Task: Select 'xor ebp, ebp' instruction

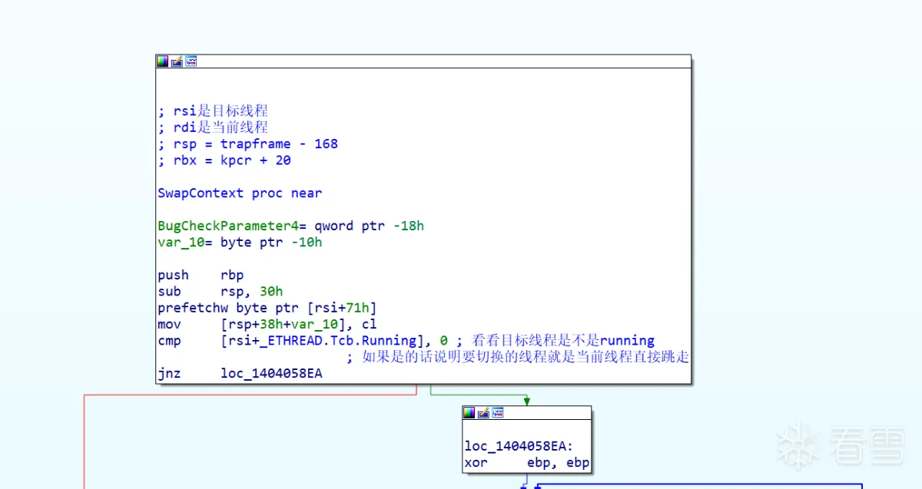Action: click(527, 463)
